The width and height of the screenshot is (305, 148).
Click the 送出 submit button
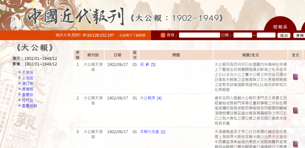pyautogui.click(x=284, y=35)
